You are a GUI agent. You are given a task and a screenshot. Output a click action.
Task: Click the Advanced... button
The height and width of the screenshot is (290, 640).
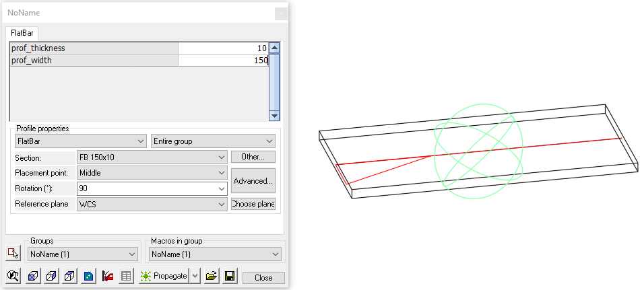click(253, 181)
